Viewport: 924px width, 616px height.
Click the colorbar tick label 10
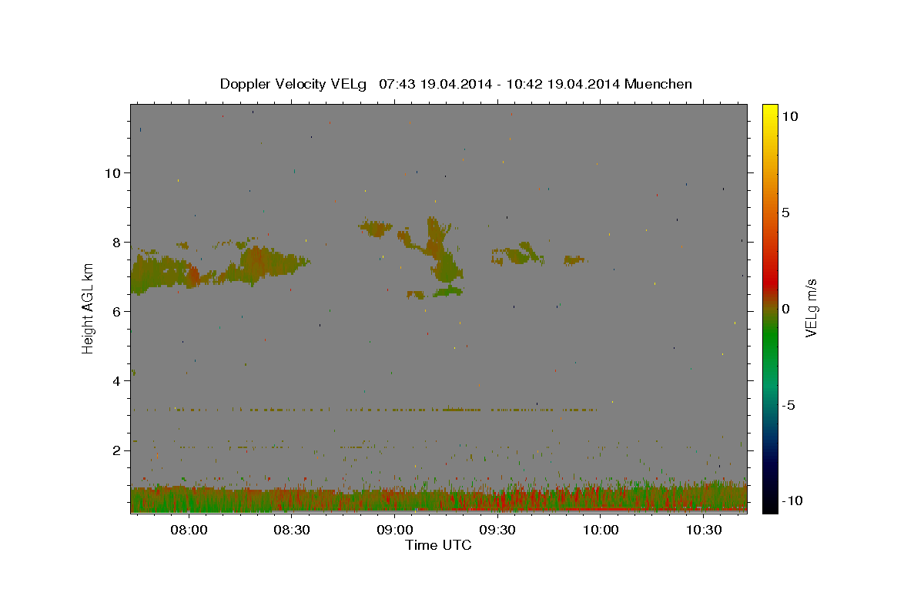[790, 116]
